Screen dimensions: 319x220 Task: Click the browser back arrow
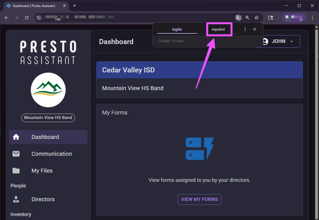click(6, 18)
